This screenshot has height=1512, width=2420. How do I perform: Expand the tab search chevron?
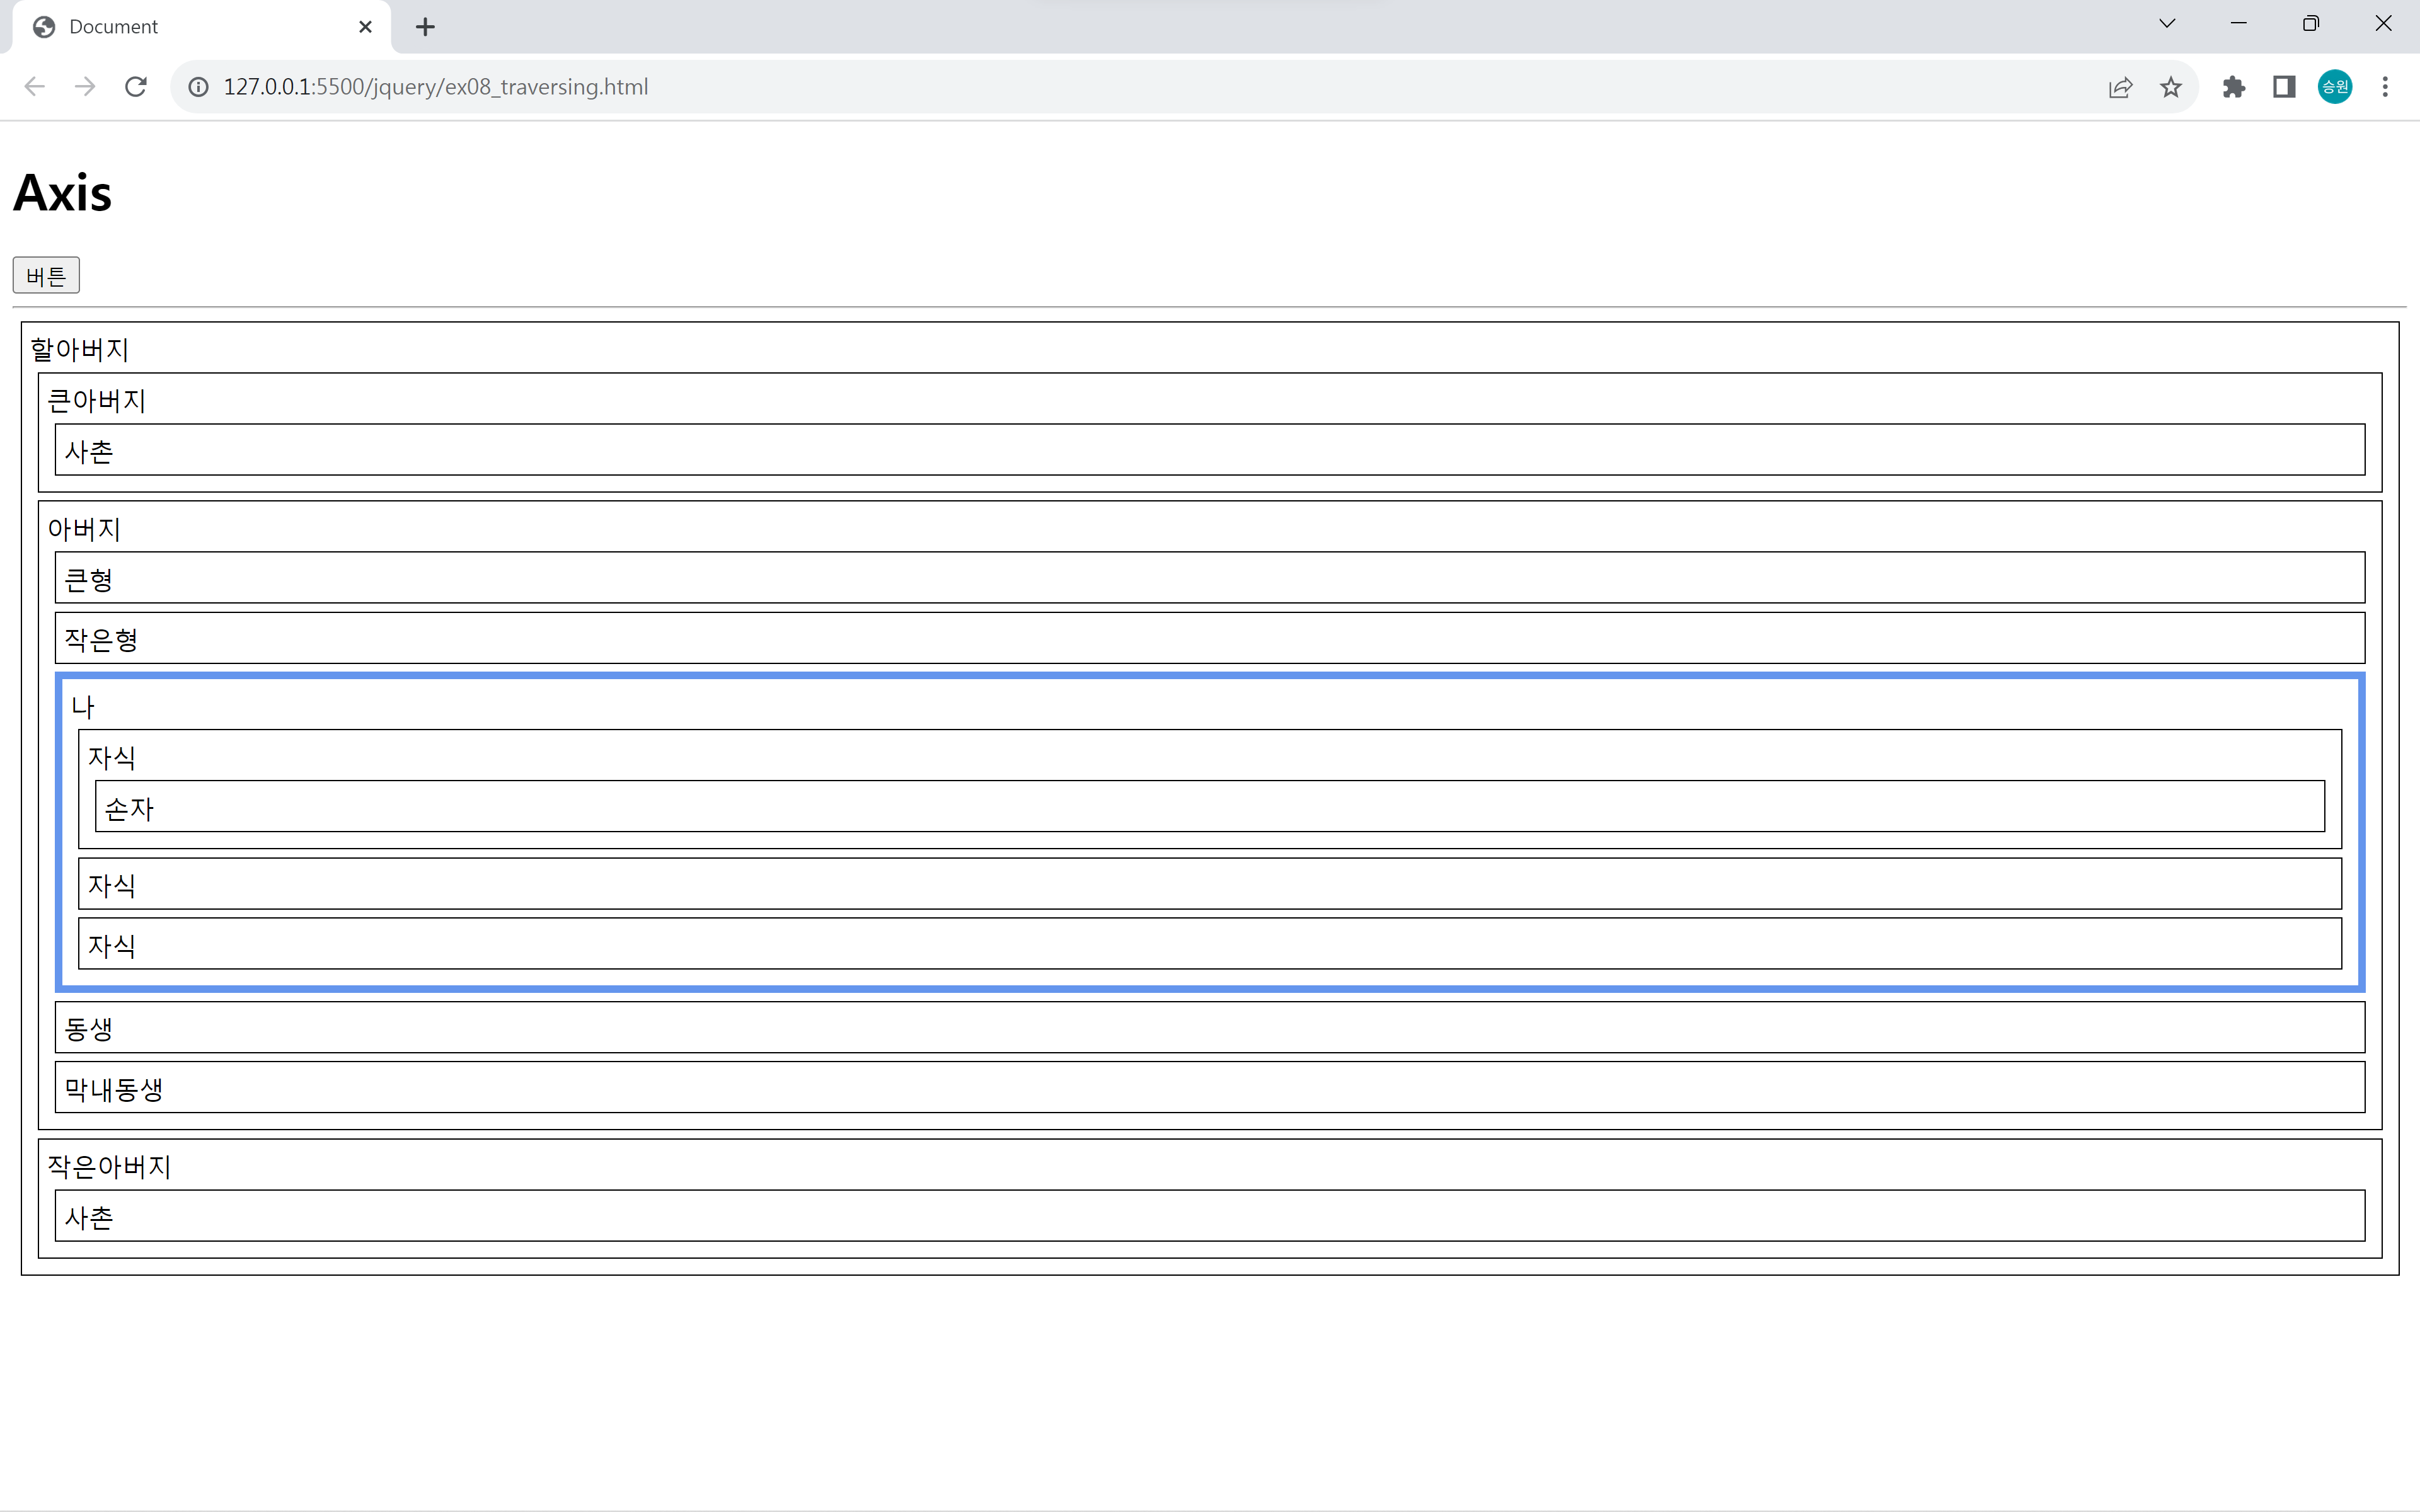[x=2167, y=24]
